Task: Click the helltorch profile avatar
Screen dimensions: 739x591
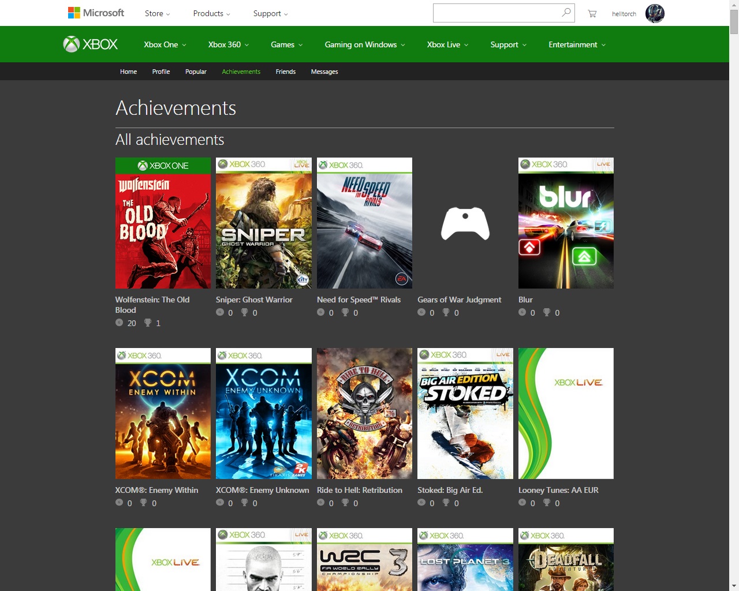Action: point(655,13)
